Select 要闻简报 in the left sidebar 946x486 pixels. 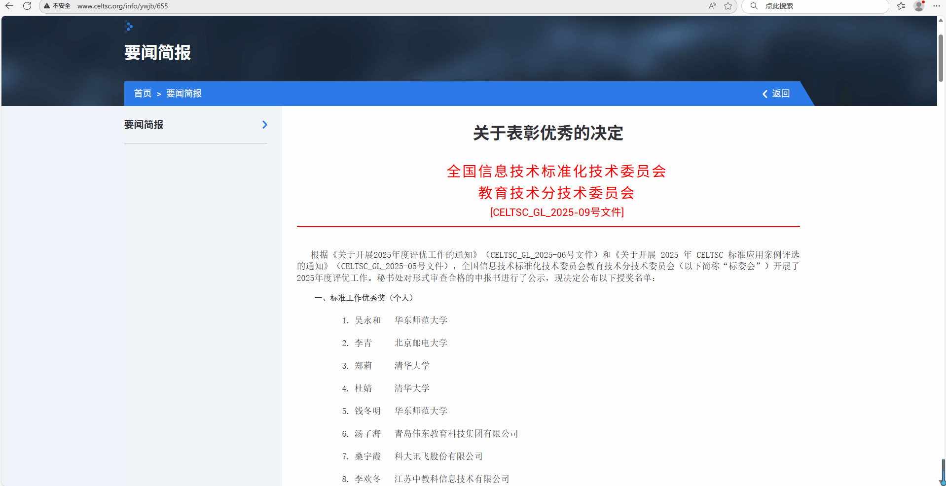tap(144, 125)
